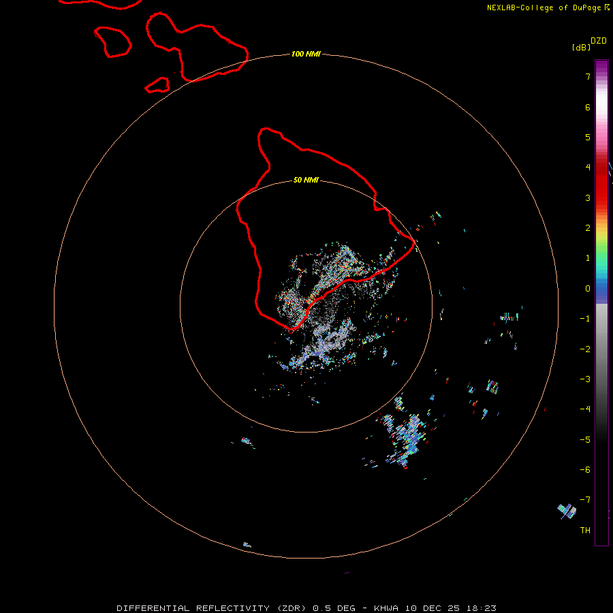This screenshot has height=613, width=613.
Task: Click the Lanai island outline at upper left
Action: [x=112, y=42]
